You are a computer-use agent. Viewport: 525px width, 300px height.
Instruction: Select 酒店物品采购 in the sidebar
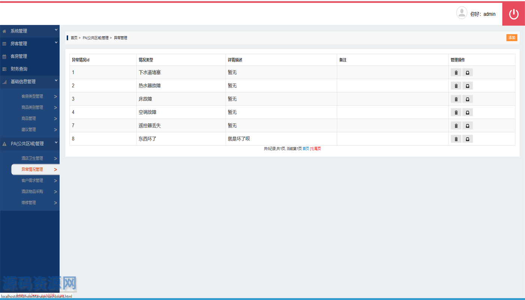[32, 192]
